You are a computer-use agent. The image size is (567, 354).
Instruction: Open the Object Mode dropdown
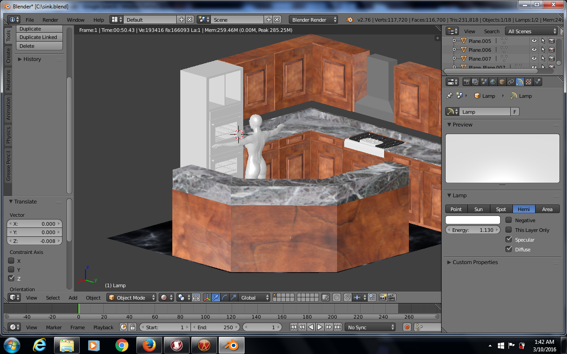pos(132,297)
